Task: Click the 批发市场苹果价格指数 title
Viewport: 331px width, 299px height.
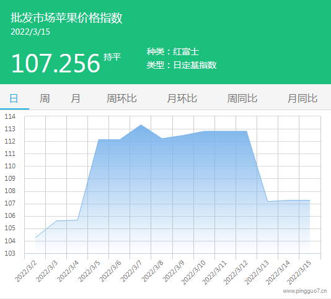Action: click(x=66, y=17)
